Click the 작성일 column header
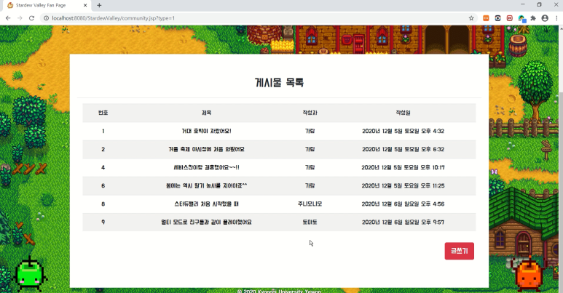563x293 pixels. [403, 113]
